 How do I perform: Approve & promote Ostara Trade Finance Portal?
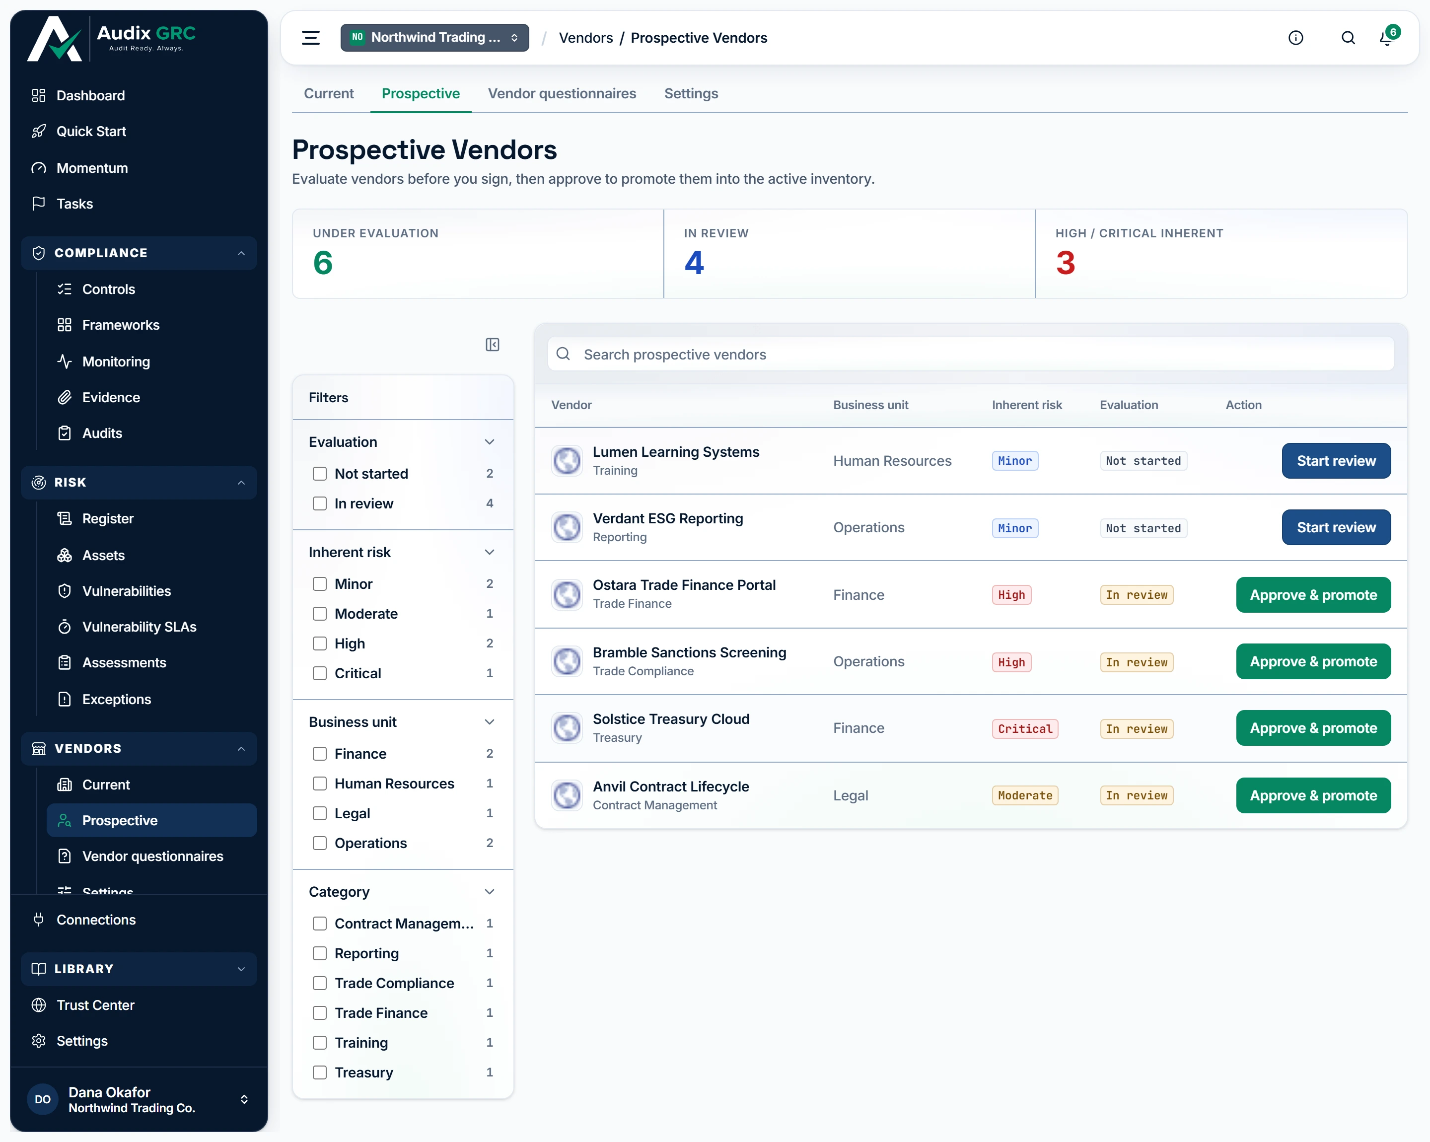1313,595
